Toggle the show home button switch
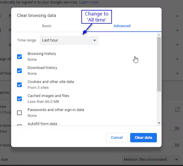The height and width of the screenshot is (166, 183). pos(175,129)
